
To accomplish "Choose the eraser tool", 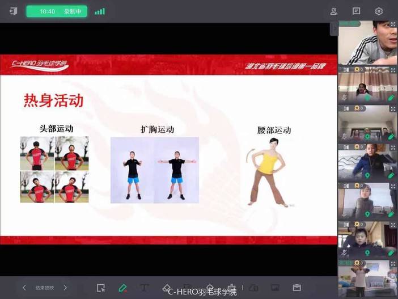I will pyautogui.click(x=166, y=288).
